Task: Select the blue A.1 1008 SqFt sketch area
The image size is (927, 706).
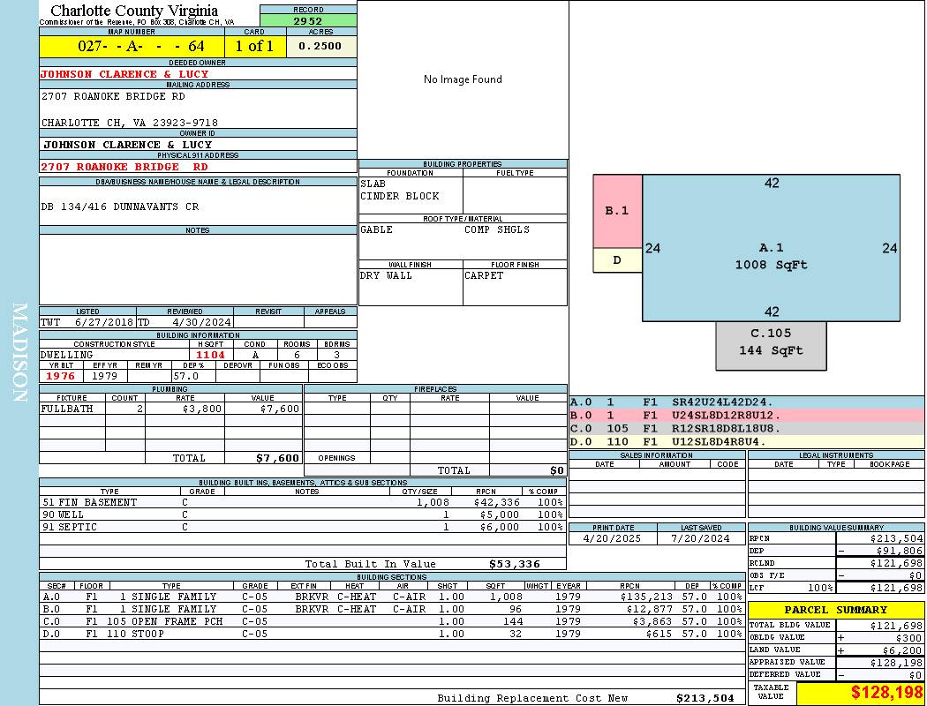Action: coord(771,256)
